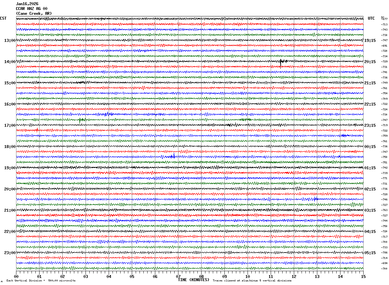Select the 16:00 CST row label
Screen dimensions: 389x285
(10, 104)
